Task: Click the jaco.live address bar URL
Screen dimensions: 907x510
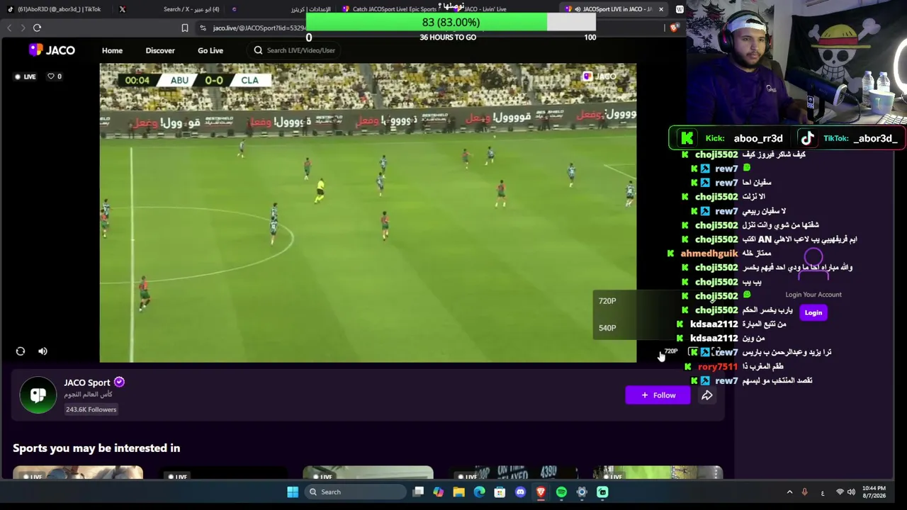Action: click(x=259, y=28)
